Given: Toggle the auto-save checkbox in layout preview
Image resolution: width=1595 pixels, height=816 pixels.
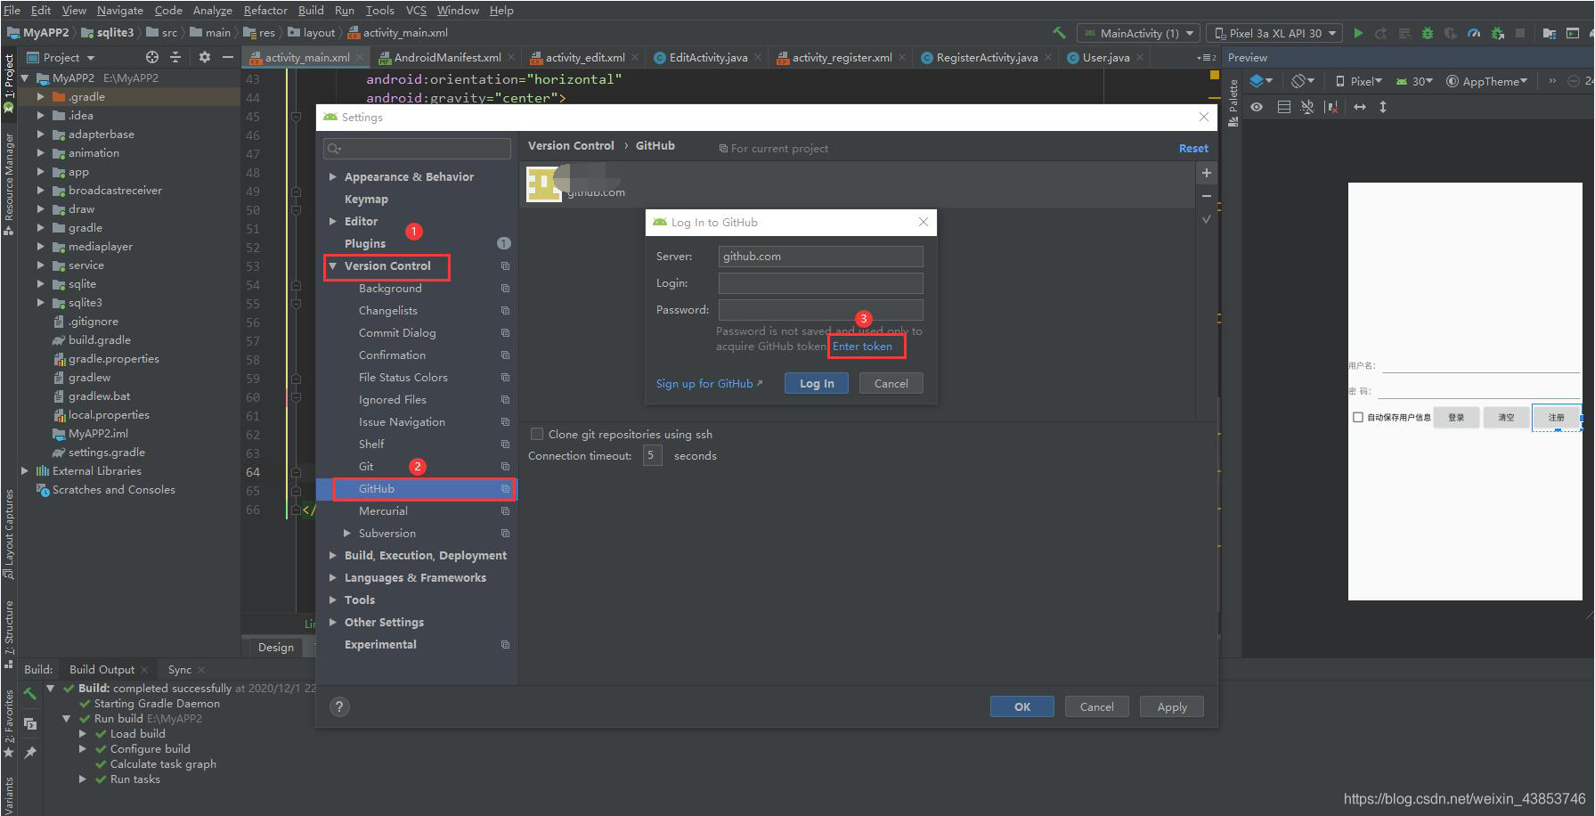Looking at the screenshot, I should (x=1358, y=417).
